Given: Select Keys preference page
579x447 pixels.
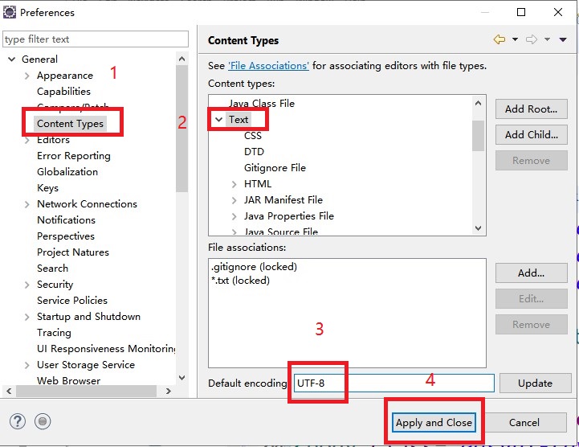Looking at the screenshot, I should [47, 188].
